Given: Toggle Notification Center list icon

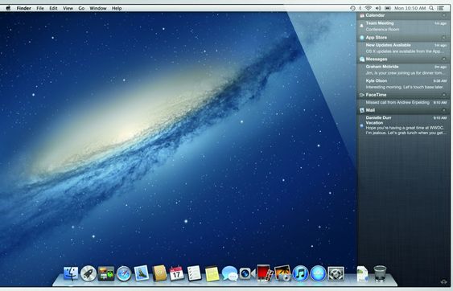Looking at the screenshot, I should [x=441, y=8].
